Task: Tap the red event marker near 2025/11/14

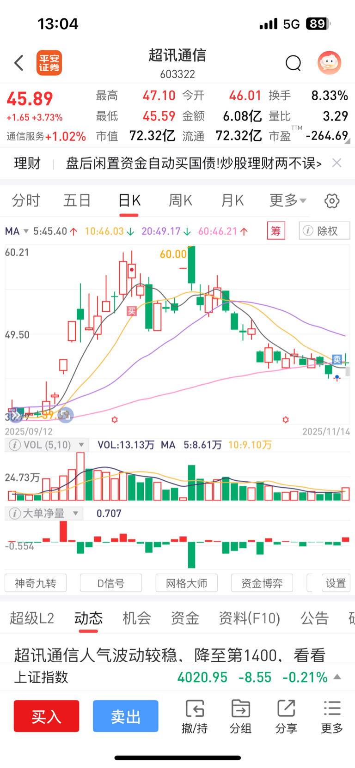Action: (x=286, y=420)
